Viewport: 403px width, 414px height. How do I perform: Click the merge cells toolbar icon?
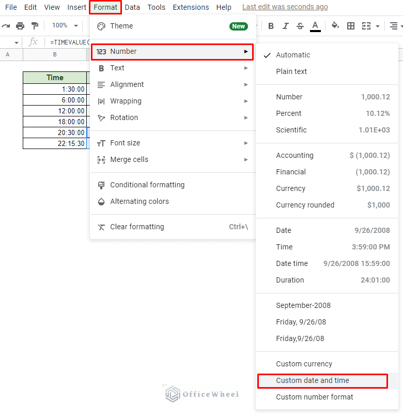point(366,26)
